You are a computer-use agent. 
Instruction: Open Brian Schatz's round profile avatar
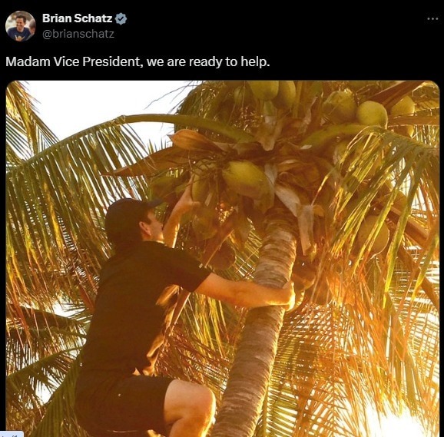21,26
